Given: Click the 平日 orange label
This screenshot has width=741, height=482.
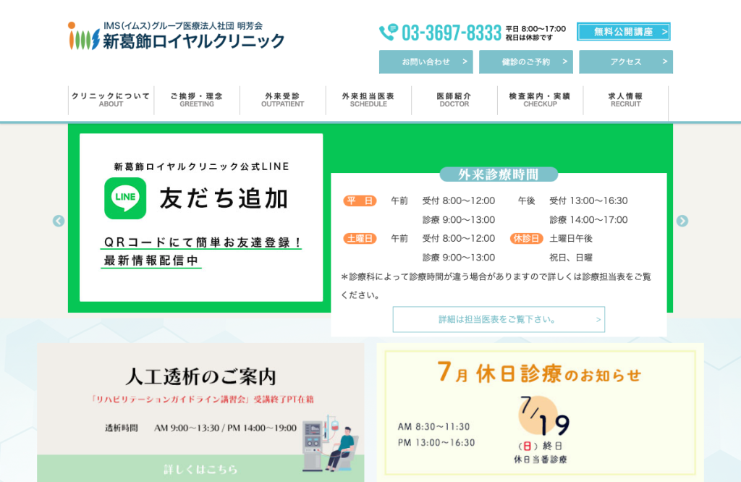Looking at the screenshot, I should tap(360, 201).
